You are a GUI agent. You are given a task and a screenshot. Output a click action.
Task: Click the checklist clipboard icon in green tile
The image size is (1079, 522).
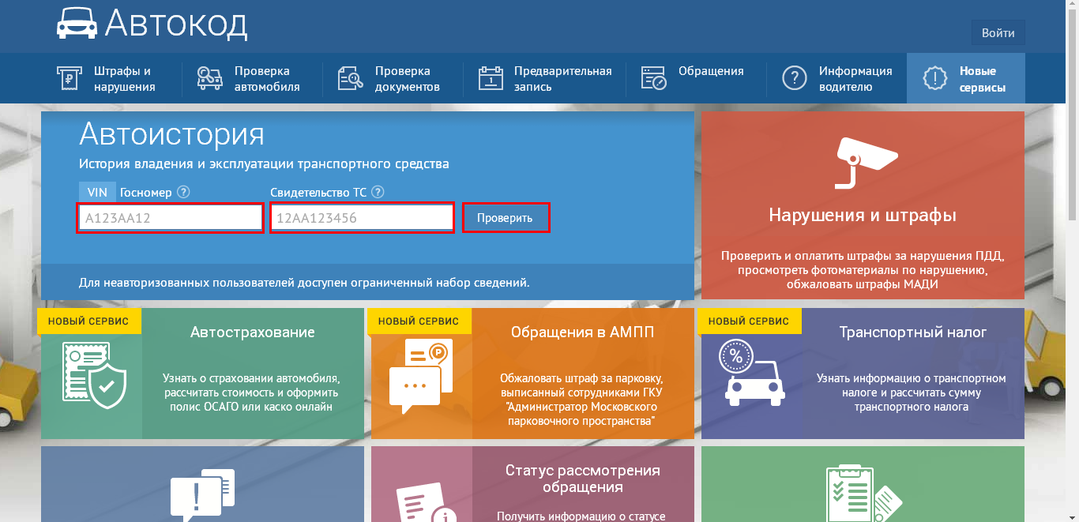click(x=863, y=494)
